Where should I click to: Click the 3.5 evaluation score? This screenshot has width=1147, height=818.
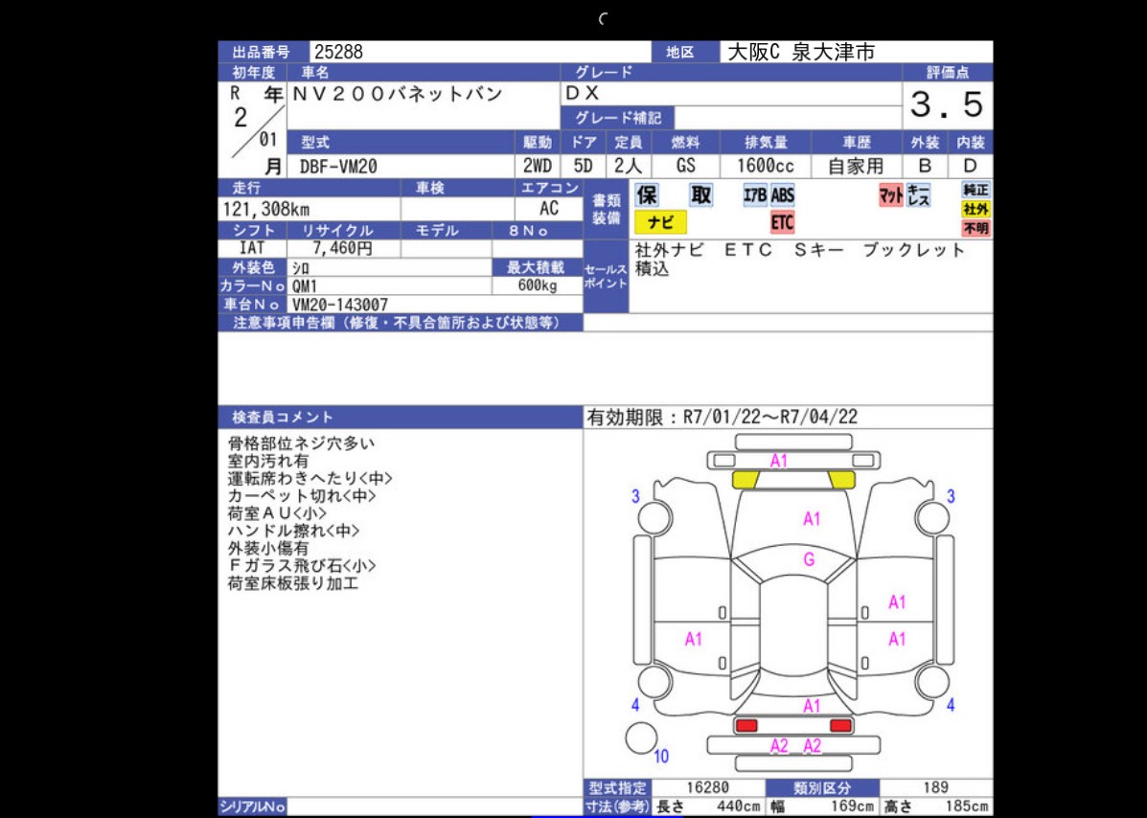click(948, 105)
